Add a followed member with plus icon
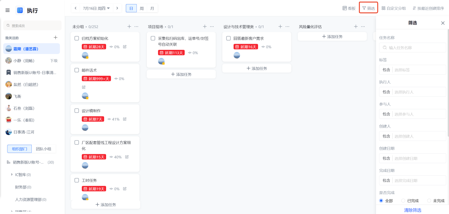Viewport: 449px width, 214px height. tap(56, 38)
